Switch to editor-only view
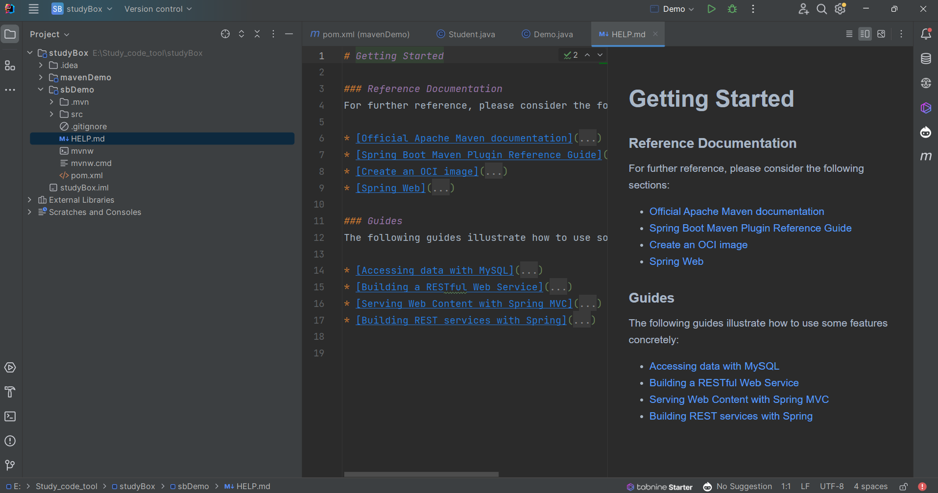 click(x=849, y=34)
